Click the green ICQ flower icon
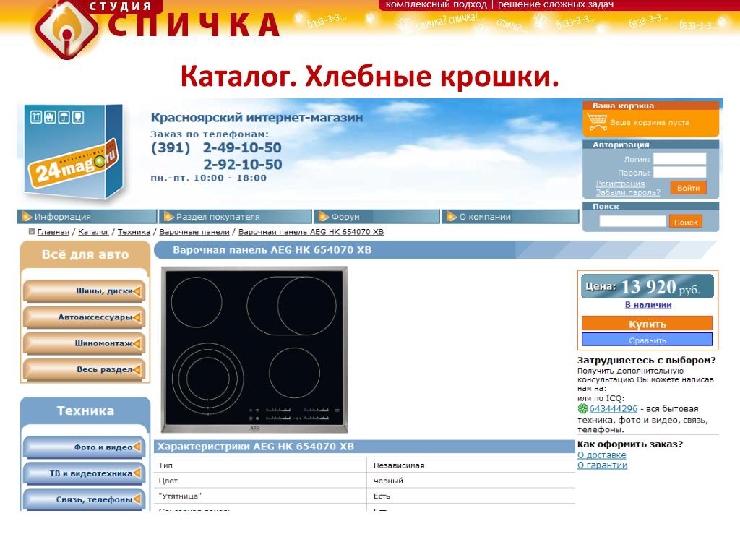The image size is (740, 555). (x=583, y=409)
